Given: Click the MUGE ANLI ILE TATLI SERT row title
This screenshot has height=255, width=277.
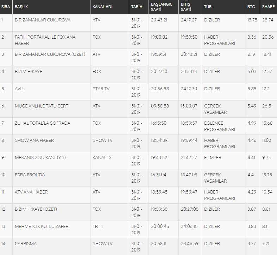Looking at the screenshot, I should (42, 106).
